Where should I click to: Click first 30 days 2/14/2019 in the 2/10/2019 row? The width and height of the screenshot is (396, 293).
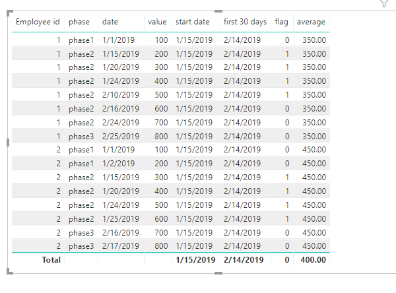click(x=242, y=95)
